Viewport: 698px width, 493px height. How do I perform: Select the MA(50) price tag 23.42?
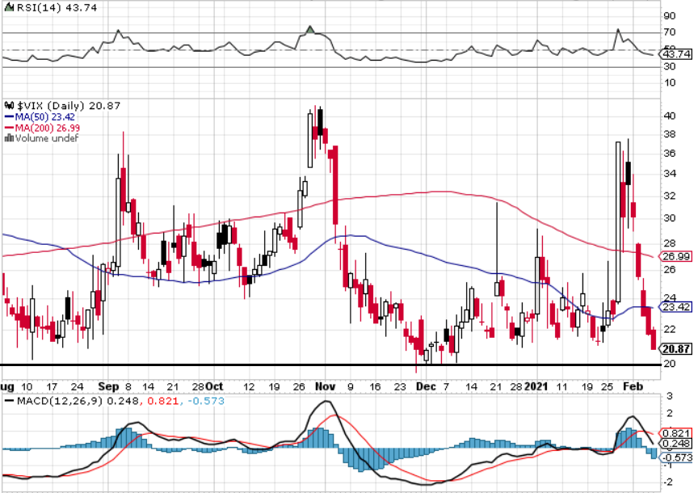point(675,307)
